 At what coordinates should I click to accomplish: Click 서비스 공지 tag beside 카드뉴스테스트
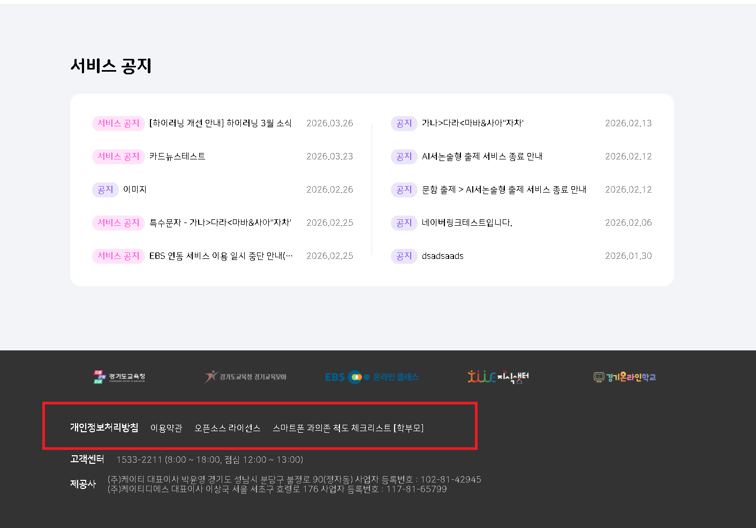point(118,156)
